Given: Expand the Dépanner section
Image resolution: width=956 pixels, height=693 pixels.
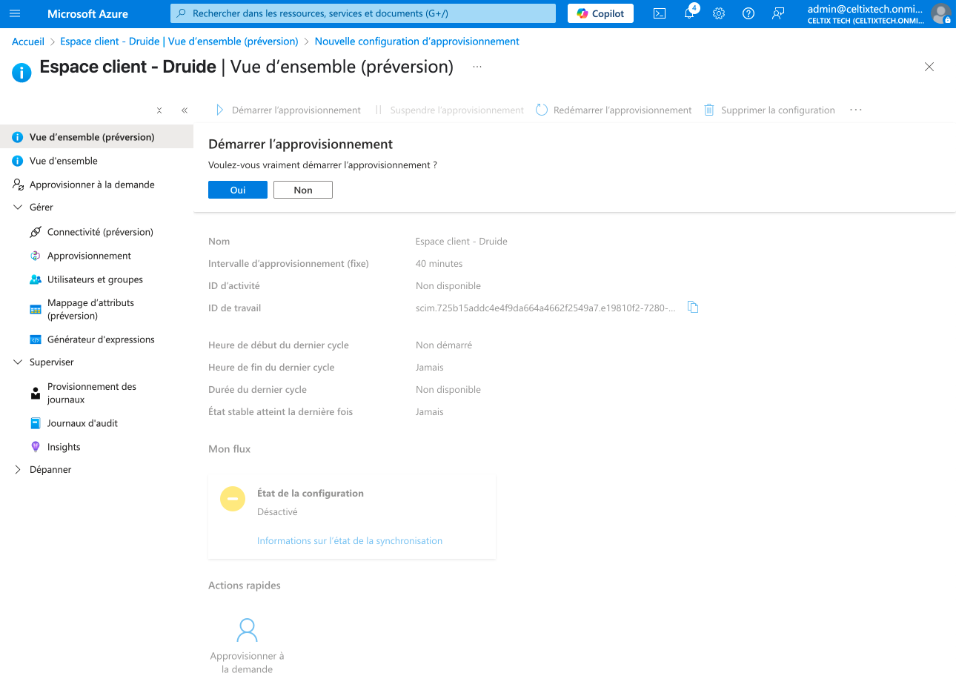Looking at the screenshot, I should [x=19, y=470].
